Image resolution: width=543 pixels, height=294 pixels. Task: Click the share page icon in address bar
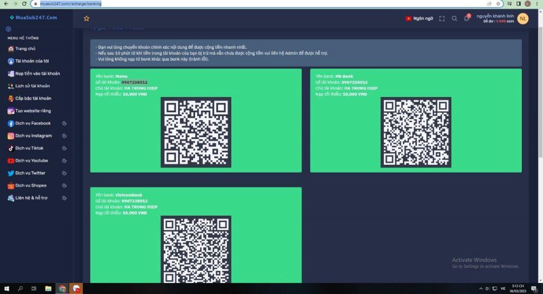tap(489, 4)
